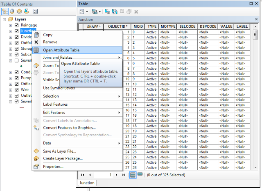262x191 pixels.
Task: Toggle the Weir layer checkbox
Action: [16, 90]
